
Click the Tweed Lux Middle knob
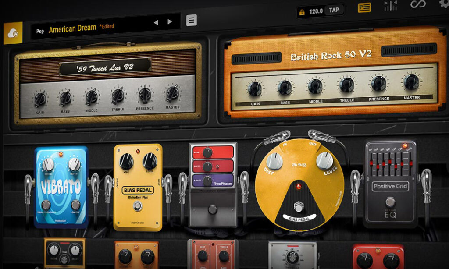[91, 96]
